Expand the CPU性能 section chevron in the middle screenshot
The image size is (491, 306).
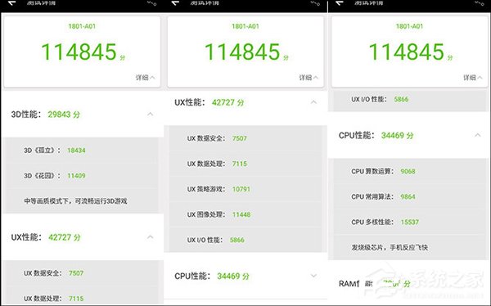[313, 276]
